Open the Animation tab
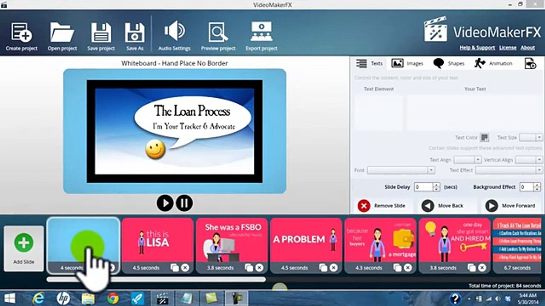The height and width of the screenshot is (306, 545). (x=493, y=64)
